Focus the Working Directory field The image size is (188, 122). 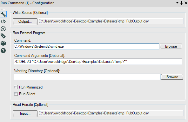point(87,77)
